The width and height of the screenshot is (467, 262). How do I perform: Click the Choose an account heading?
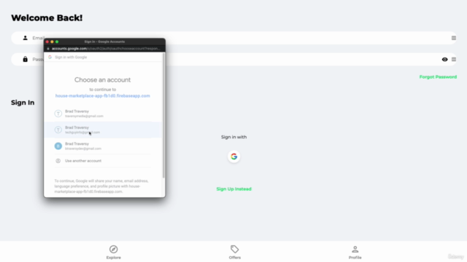click(102, 80)
